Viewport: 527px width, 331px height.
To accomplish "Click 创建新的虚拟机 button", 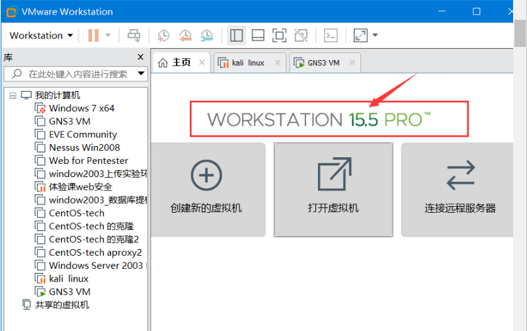I will tap(208, 190).
